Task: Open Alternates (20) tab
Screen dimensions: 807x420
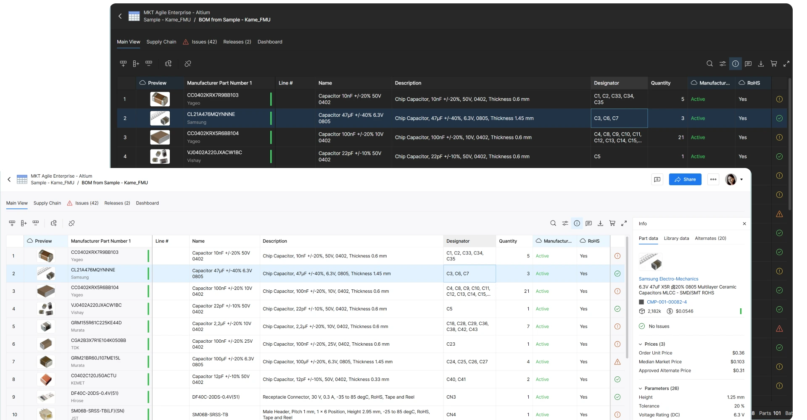Action: pos(710,238)
